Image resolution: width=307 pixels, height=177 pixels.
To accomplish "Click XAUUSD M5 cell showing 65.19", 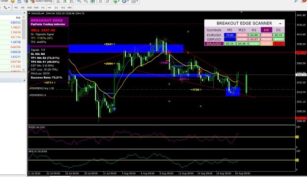I will [x=230, y=44].
